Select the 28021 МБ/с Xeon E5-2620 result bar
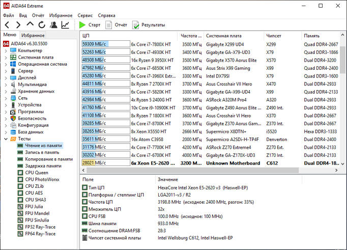 click(106, 163)
